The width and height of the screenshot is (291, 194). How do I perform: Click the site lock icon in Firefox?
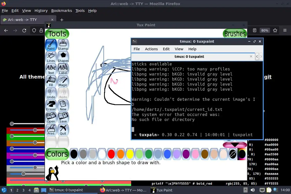(x=41, y=31)
